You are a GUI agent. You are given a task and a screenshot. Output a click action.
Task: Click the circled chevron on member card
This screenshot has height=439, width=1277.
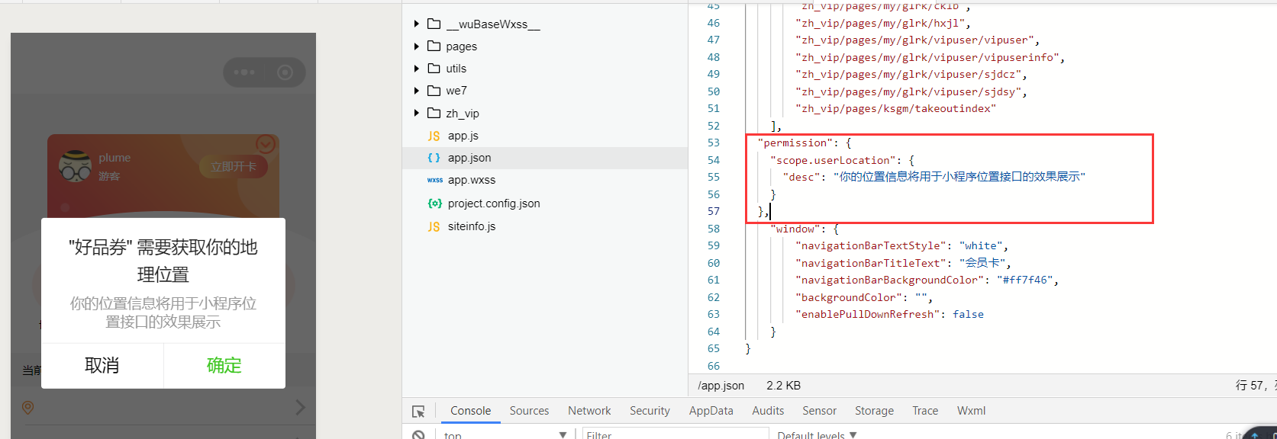tap(265, 143)
